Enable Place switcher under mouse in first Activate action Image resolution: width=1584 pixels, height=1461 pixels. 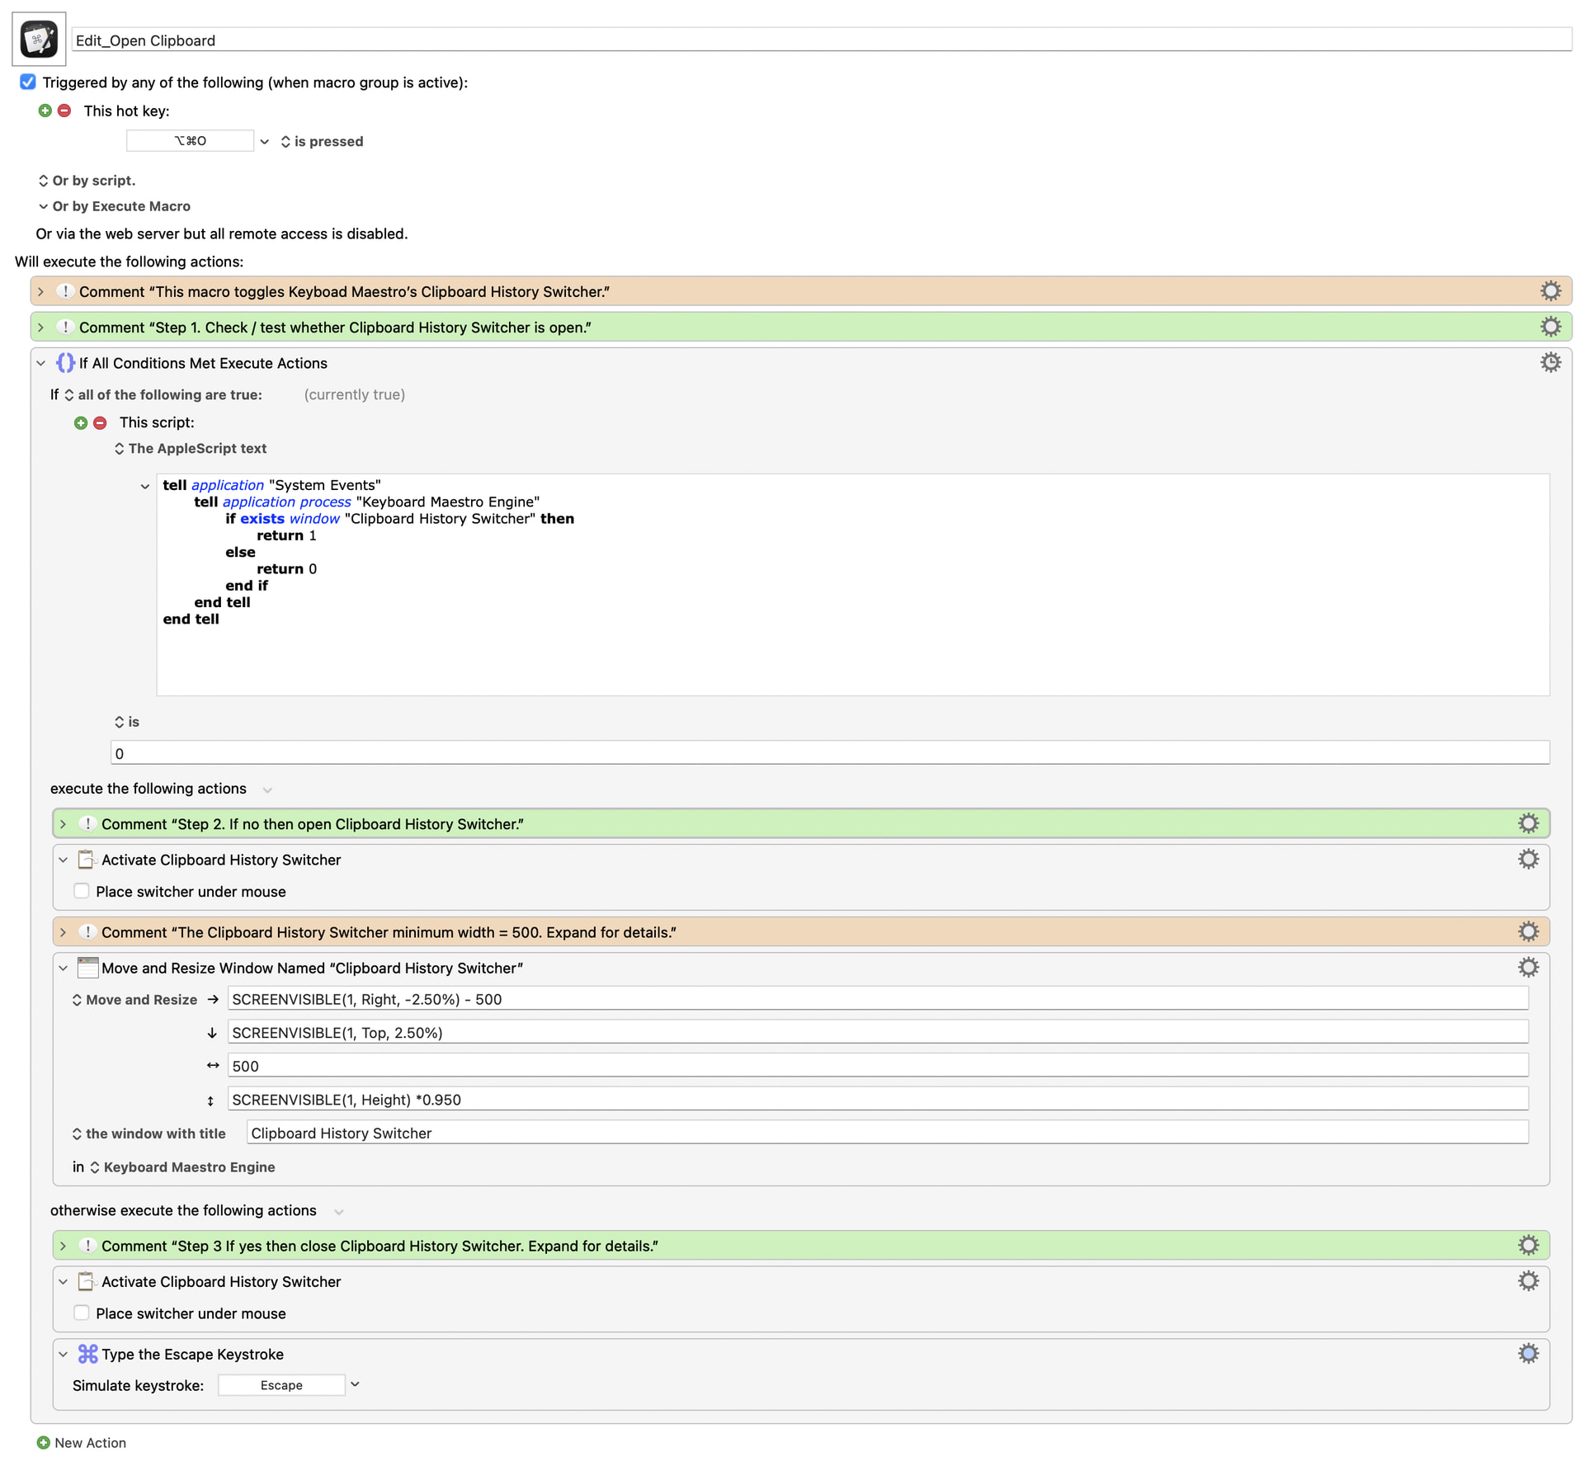click(x=82, y=891)
